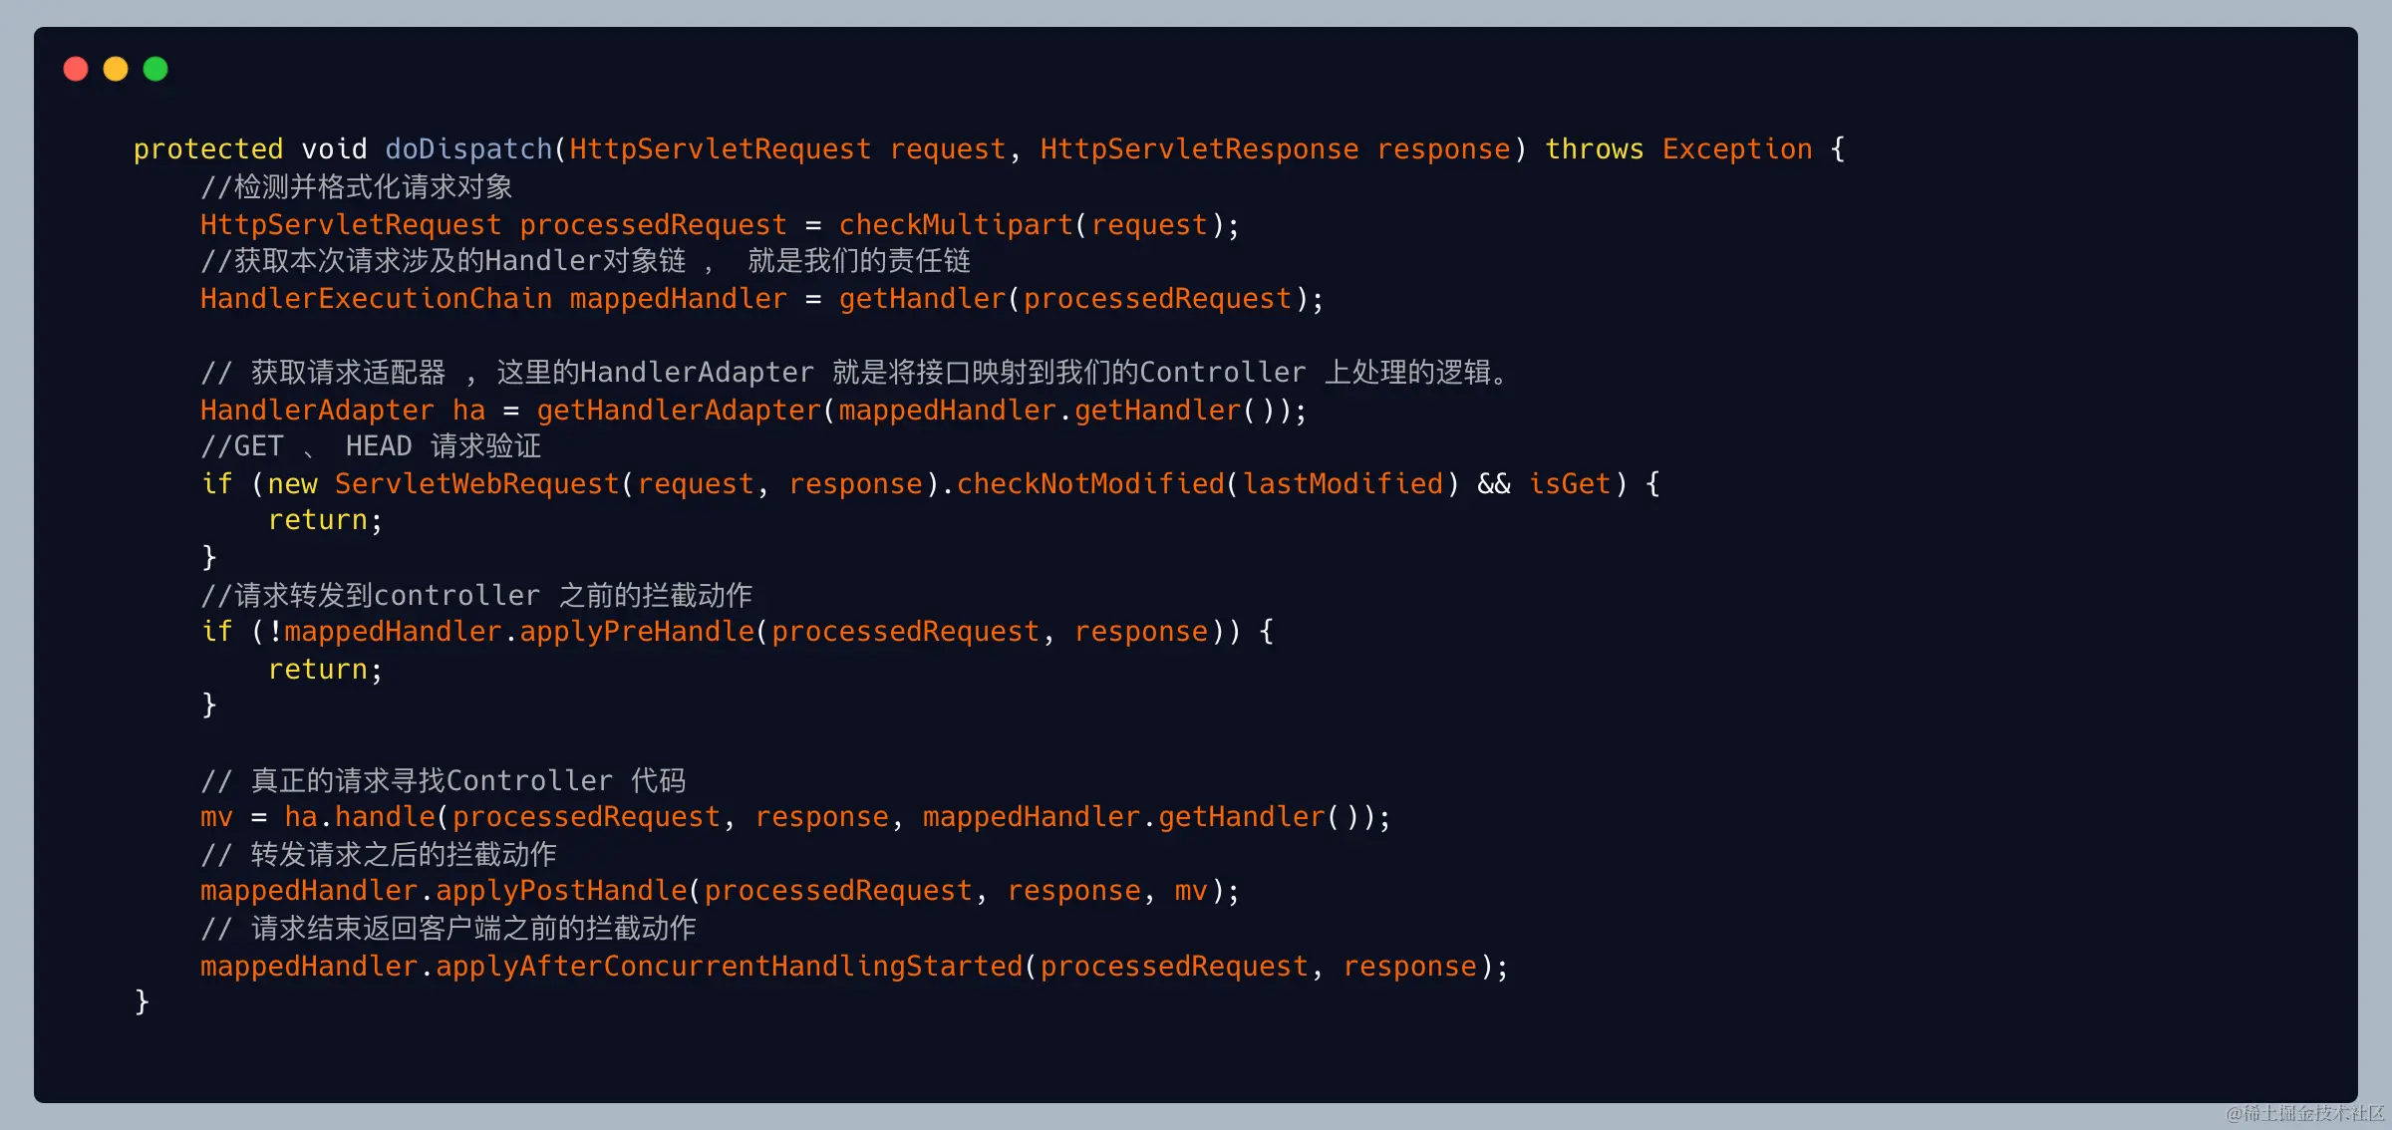
Task: Click the throws keyword
Action: [x=1594, y=149]
